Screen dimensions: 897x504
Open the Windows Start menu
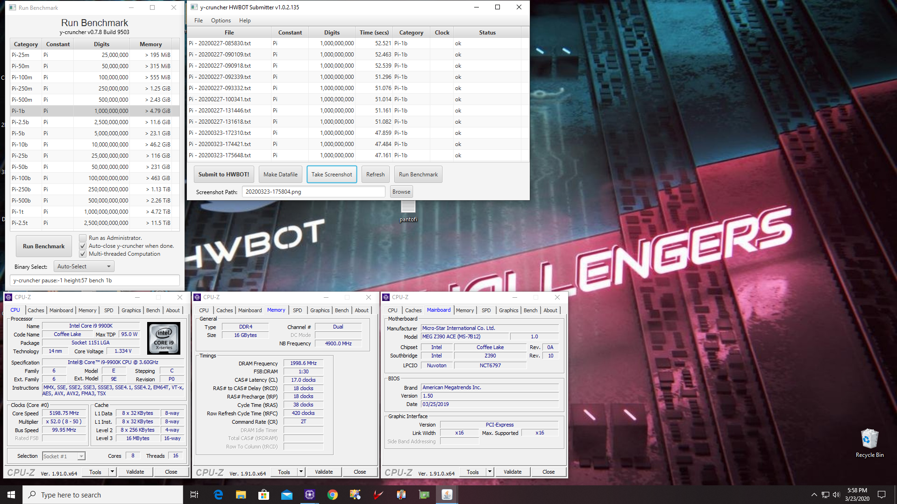pyautogui.click(x=11, y=495)
